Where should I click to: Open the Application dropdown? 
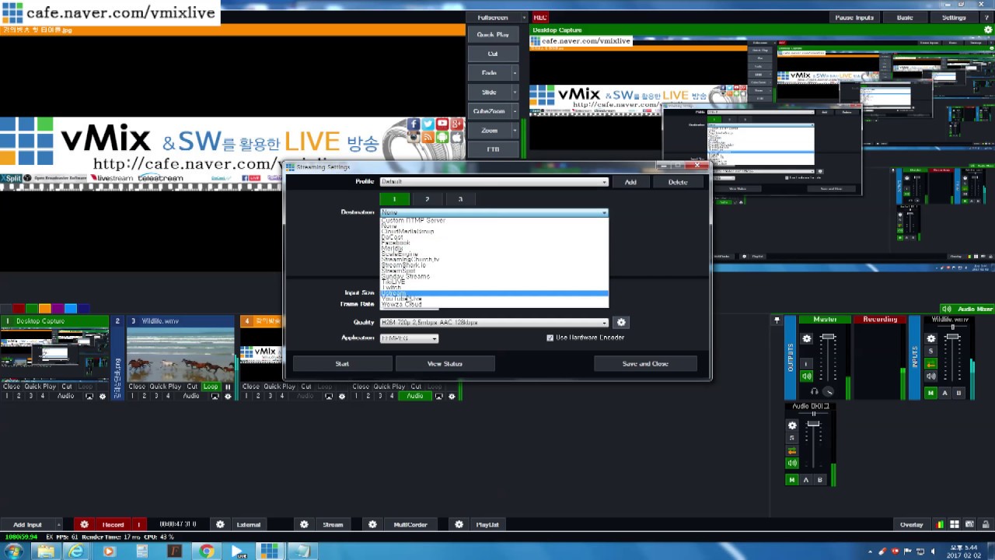click(409, 338)
